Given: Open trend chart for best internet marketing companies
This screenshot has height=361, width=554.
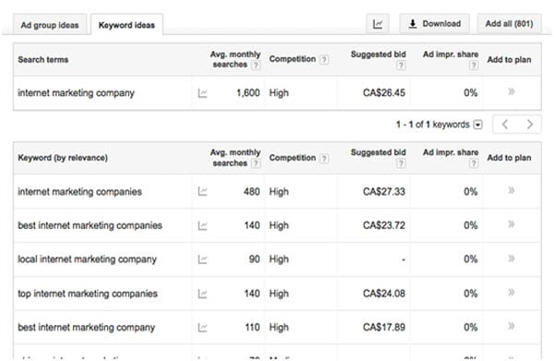Looking at the screenshot, I should pyautogui.click(x=202, y=225).
